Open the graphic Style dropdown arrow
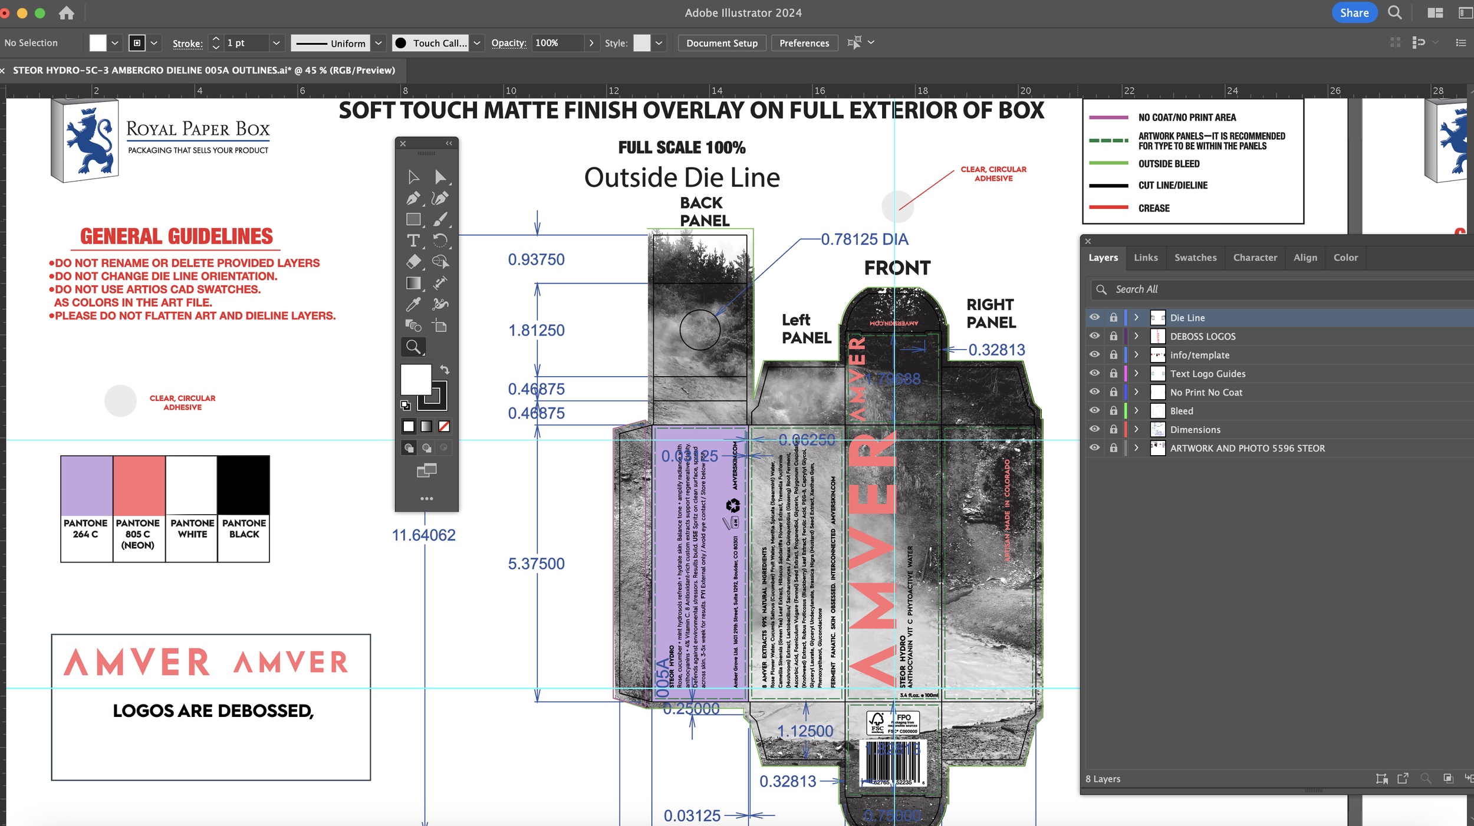The height and width of the screenshot is (826, 1474). coord(659,43)
